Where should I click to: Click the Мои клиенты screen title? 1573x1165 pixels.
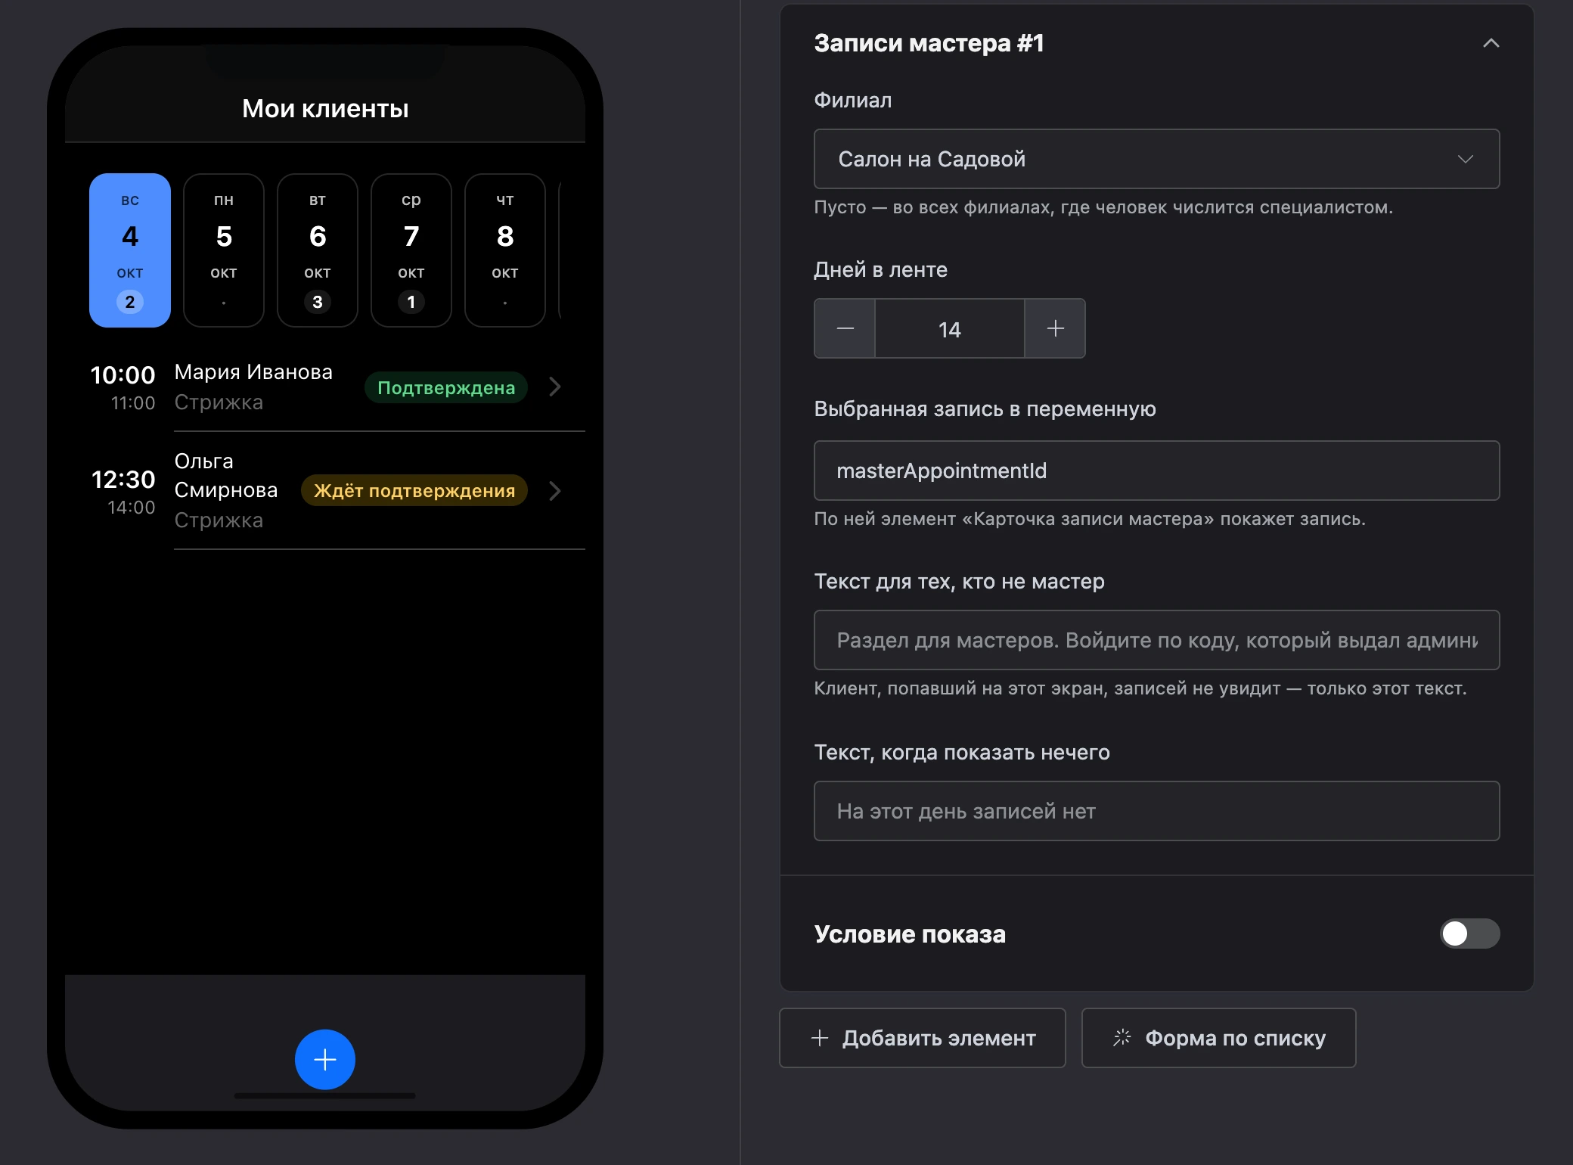(x=325, y=109)
